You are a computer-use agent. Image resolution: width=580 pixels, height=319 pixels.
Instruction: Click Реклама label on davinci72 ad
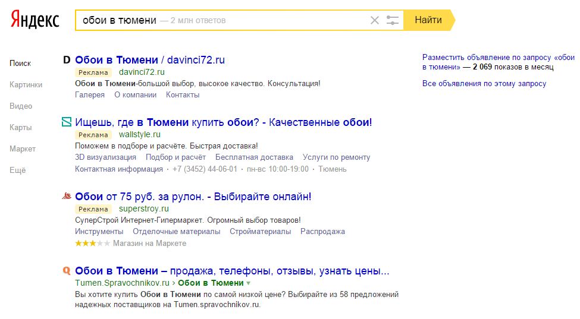[x=93, y=72]
